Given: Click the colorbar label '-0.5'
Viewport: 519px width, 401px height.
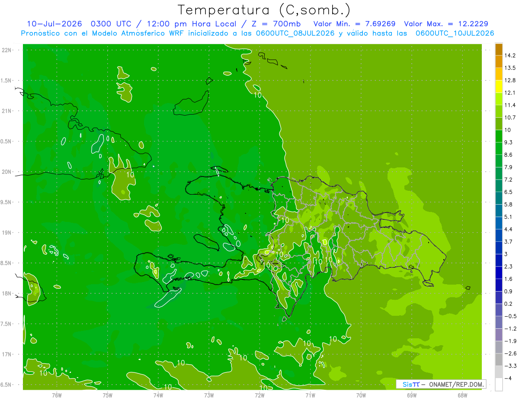Looking at the screenshot, I should tap(510, 316).
